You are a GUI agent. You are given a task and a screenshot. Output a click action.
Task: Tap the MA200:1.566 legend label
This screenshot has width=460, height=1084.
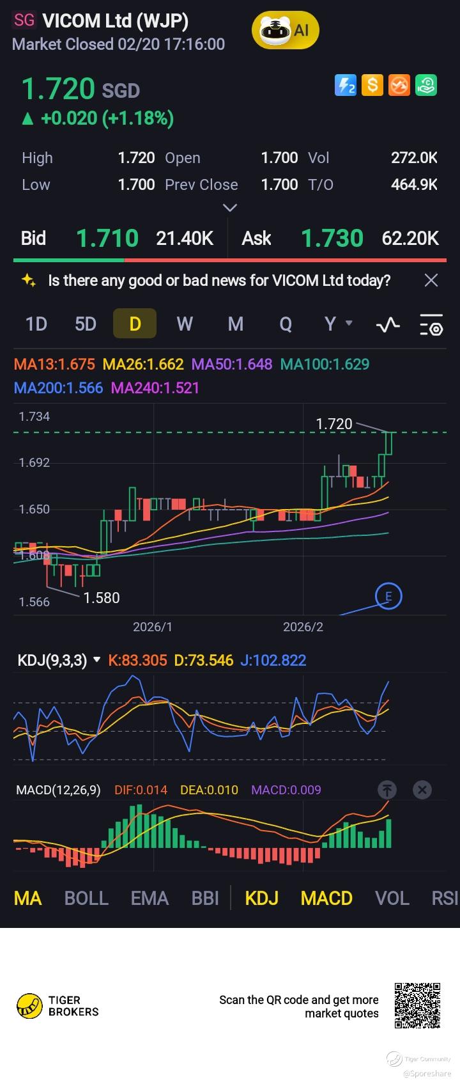[58, 388]
